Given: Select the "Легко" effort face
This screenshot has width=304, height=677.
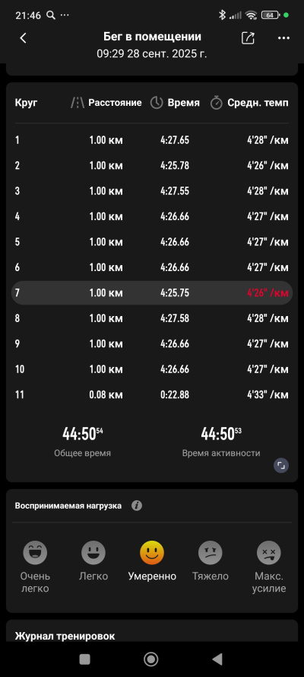Looking at the screenshot, I should tap(93, 553).
